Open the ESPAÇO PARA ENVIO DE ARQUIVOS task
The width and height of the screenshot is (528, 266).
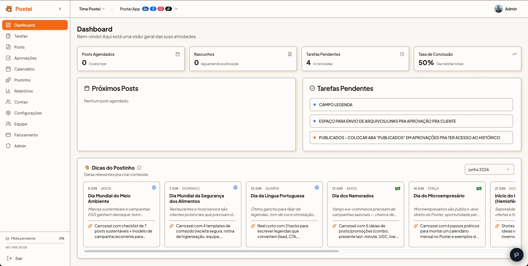click(411, 121)
